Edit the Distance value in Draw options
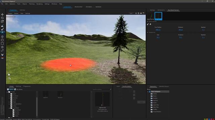The width and height of the screenshot is (215, 120). coord(181,30)
